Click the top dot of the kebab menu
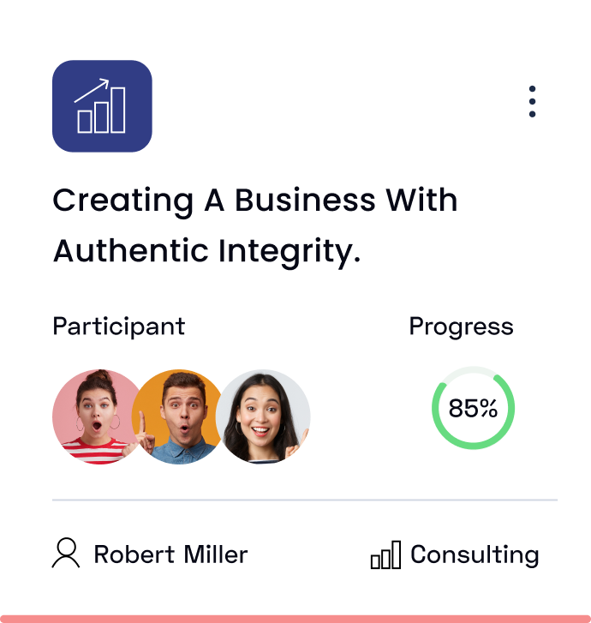 pyautogui.click(x=532, y=89)
